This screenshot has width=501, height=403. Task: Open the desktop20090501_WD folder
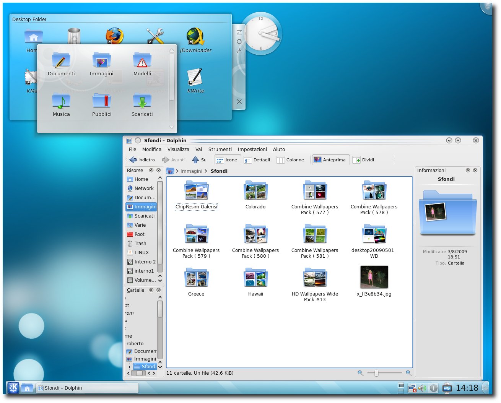coord(374,241)
